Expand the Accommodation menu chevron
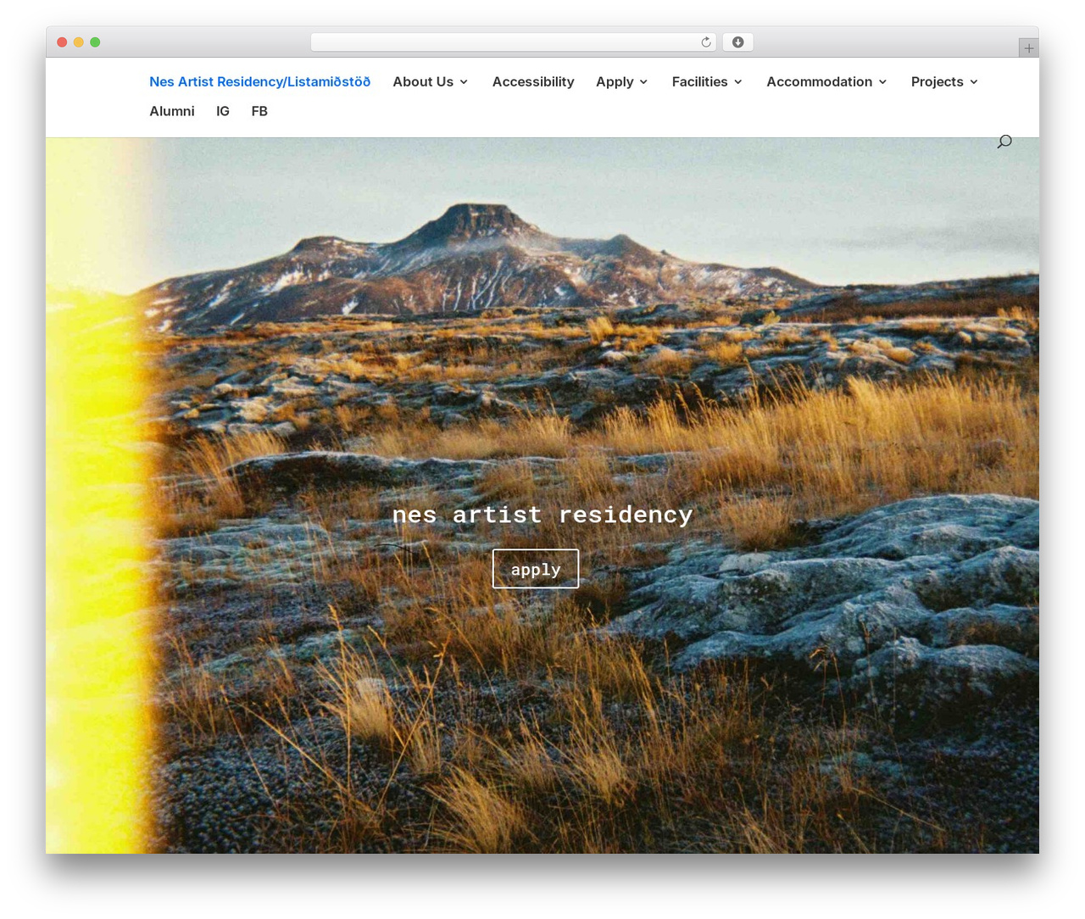This screenshot has width=1085, height=919. coord(882,82)
